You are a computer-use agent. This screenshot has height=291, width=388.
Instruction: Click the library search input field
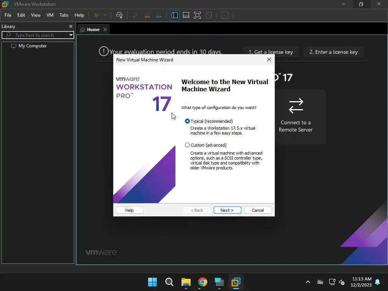[x=37, y=35]
